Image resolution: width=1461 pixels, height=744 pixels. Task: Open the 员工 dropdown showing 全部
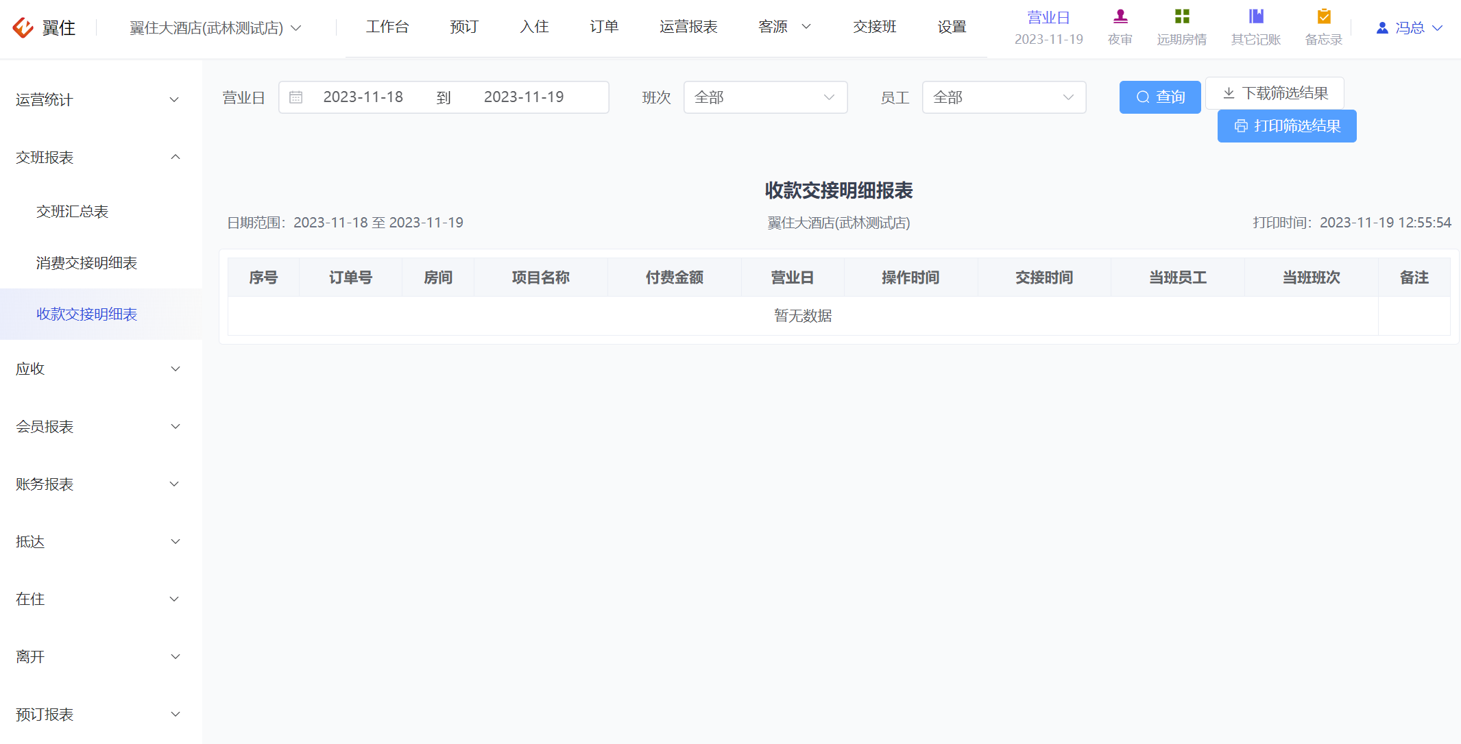[1004, 97]
